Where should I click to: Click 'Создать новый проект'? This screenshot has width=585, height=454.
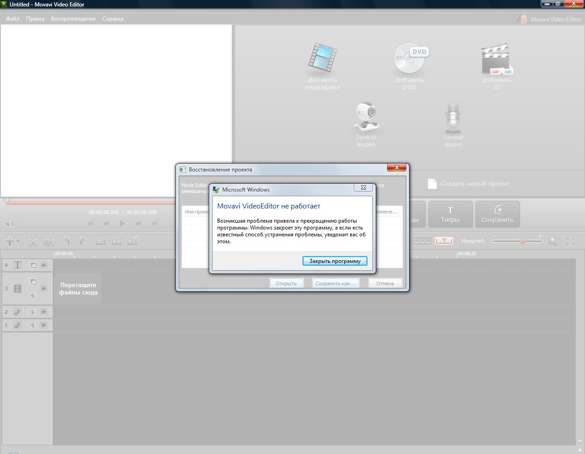pyautogui.click(x=468, y=184)
